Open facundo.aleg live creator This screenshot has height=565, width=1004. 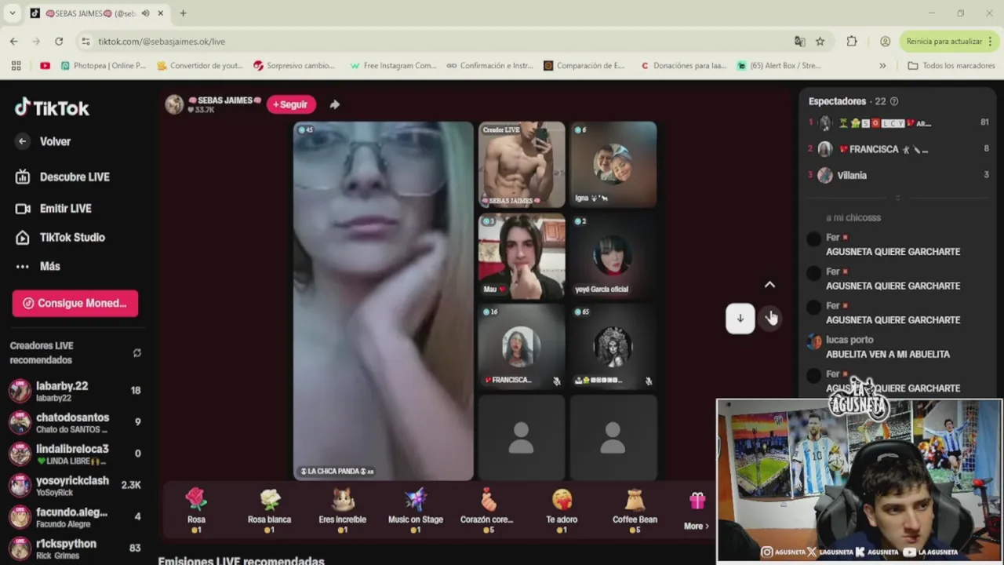click(75, 516)
